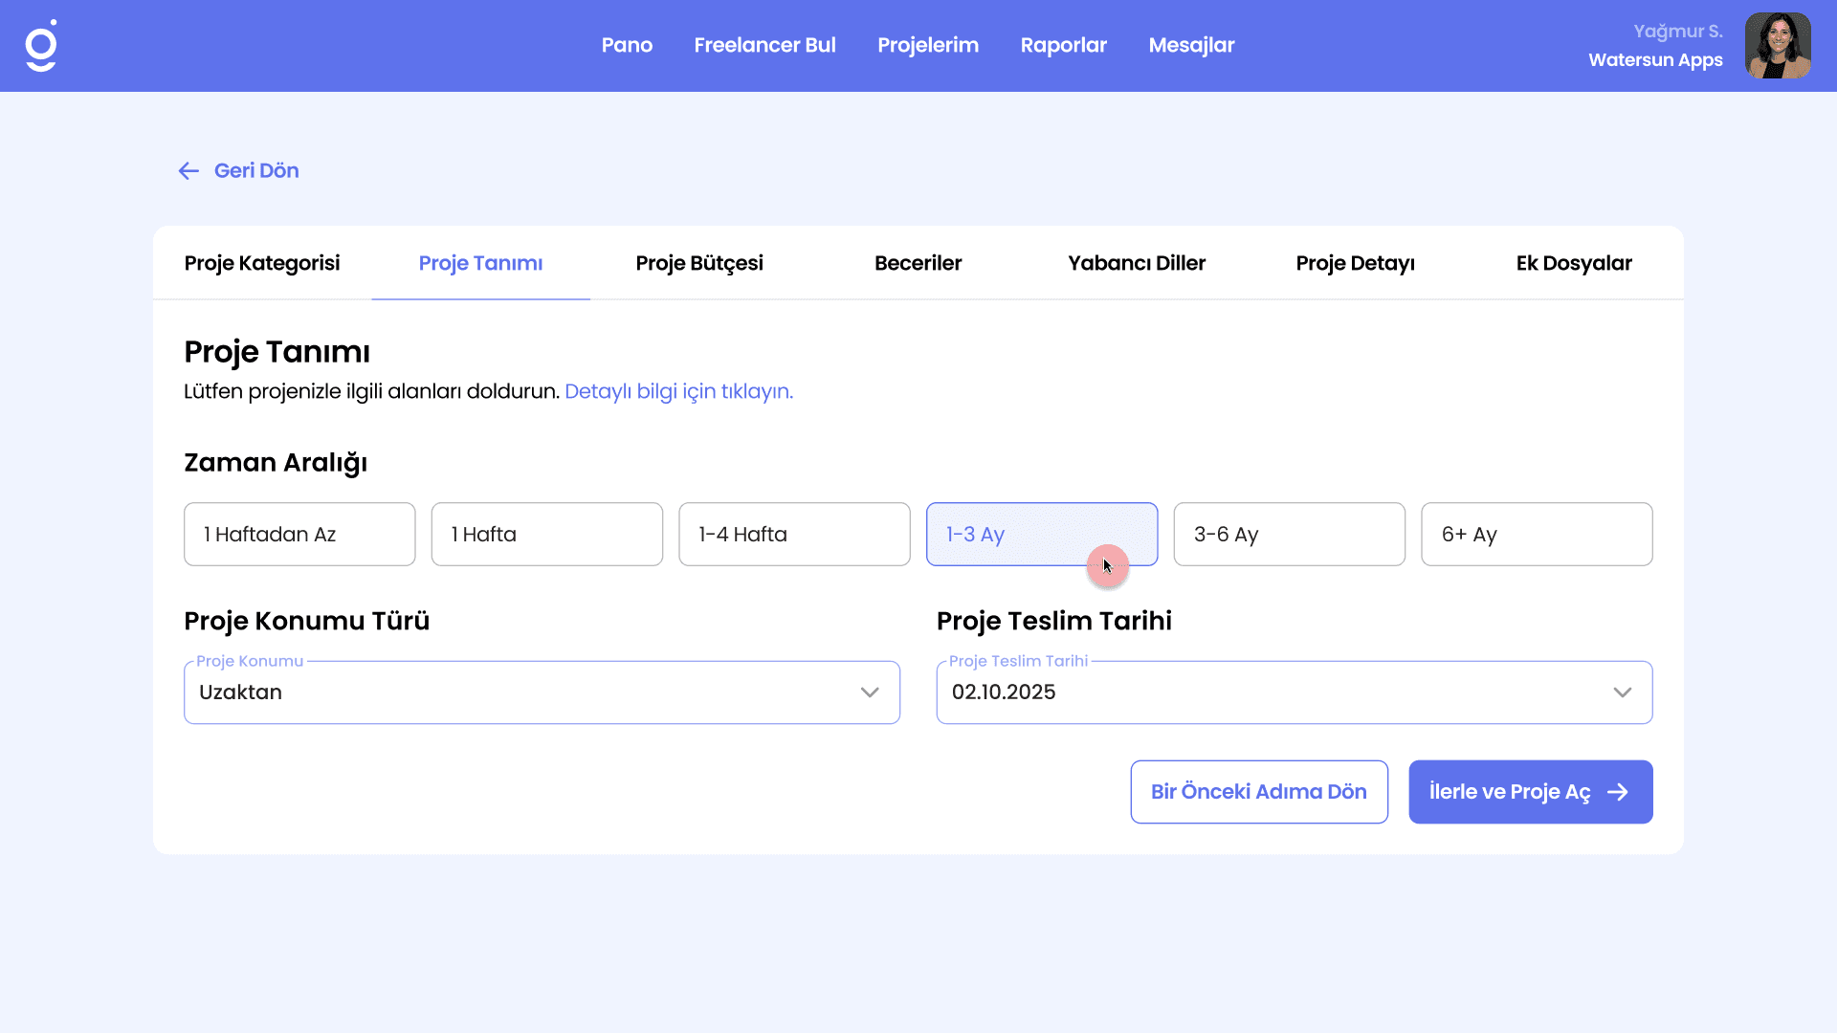This screenshot has height=1033, width=1837.
Task: Click the Geri Dön back arrow icon
Action: coord(188,171)
